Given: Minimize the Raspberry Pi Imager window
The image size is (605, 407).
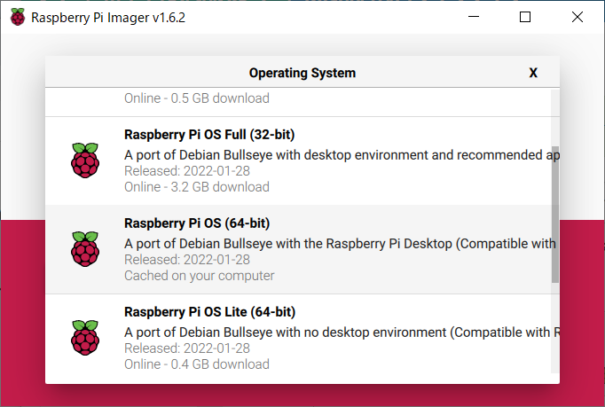Looking at the screenshot, I should [474, 17].
